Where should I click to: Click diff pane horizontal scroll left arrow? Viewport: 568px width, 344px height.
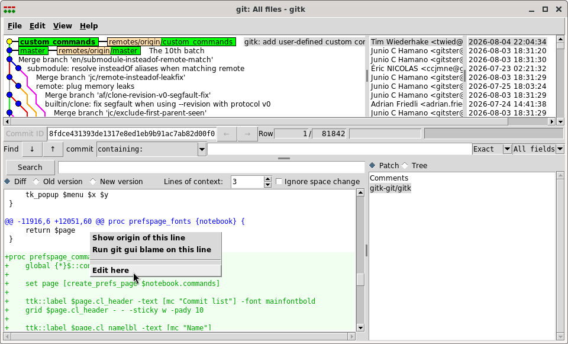click(7, 336)
